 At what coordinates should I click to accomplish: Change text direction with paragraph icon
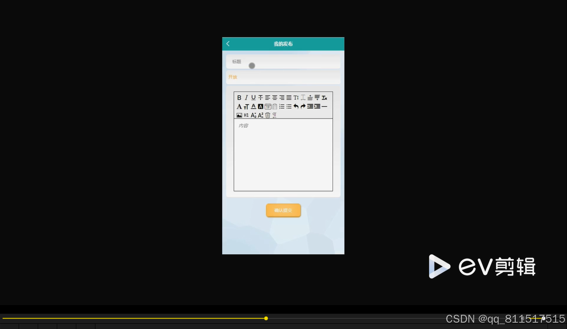275,115
